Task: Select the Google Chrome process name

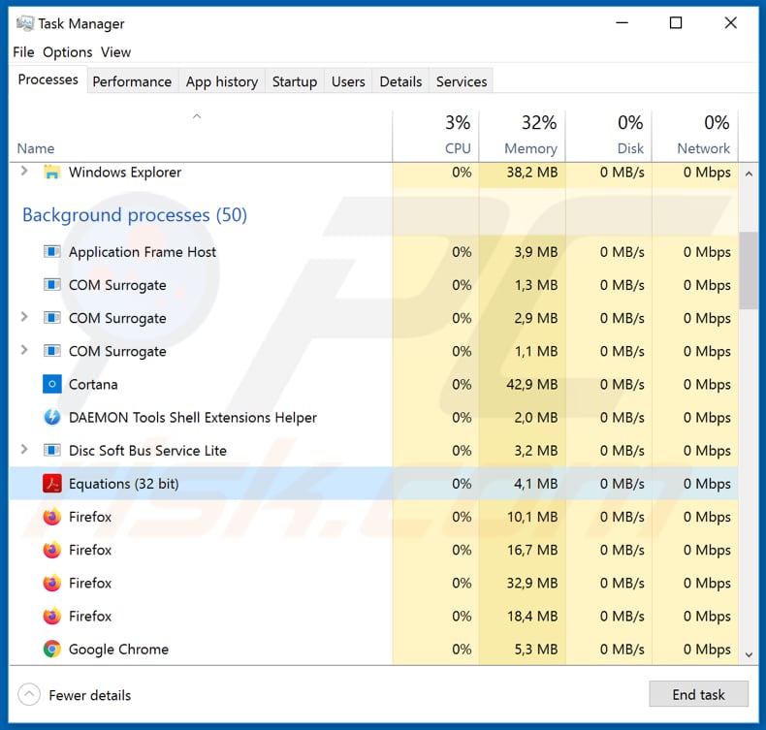Action: [118, 650]
